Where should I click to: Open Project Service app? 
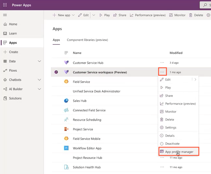click(x=83, y=129)
